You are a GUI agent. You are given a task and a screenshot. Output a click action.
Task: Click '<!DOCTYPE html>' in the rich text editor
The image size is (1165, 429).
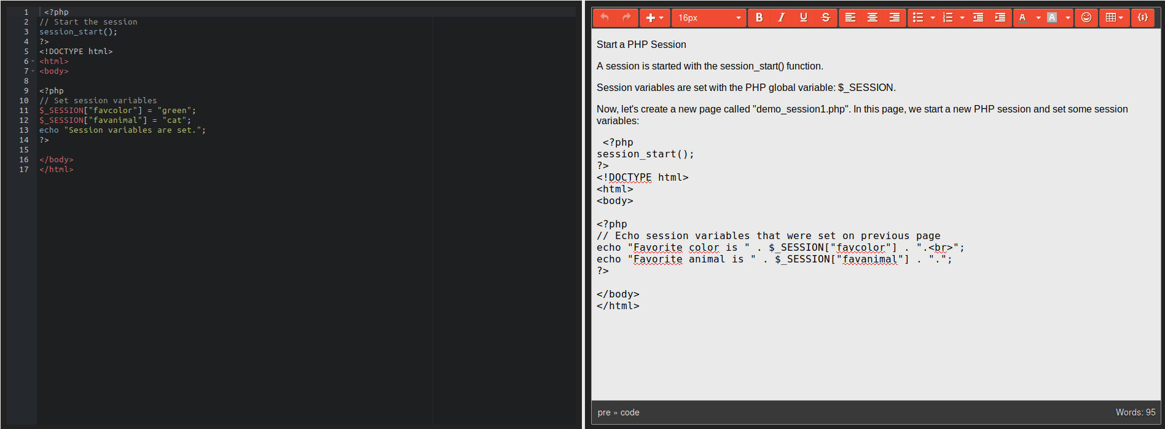pyautogui.click(x=642, y=178)
